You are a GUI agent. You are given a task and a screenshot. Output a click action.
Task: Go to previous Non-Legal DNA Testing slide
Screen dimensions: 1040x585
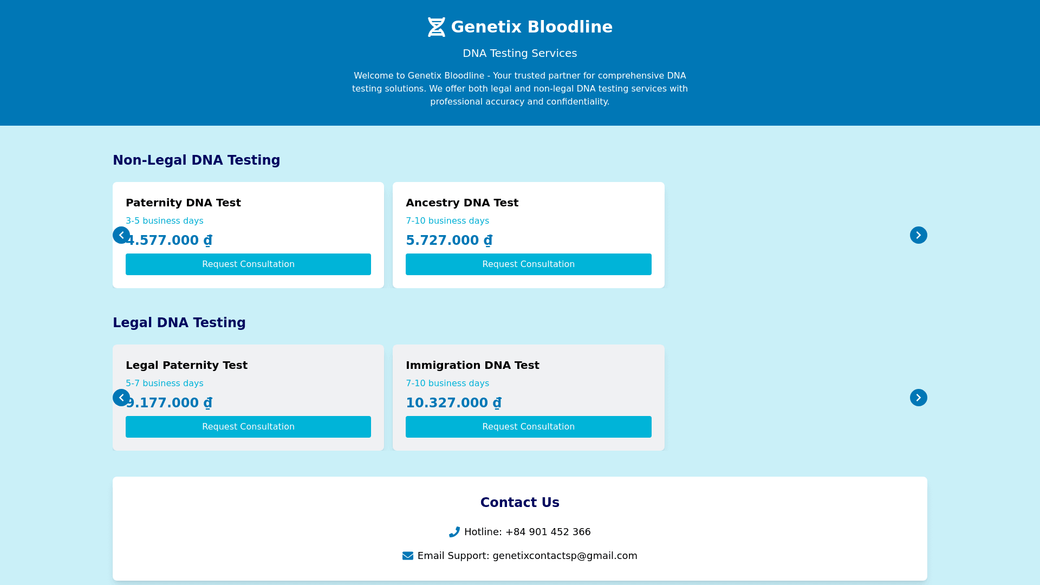click(x=121, y=235)
